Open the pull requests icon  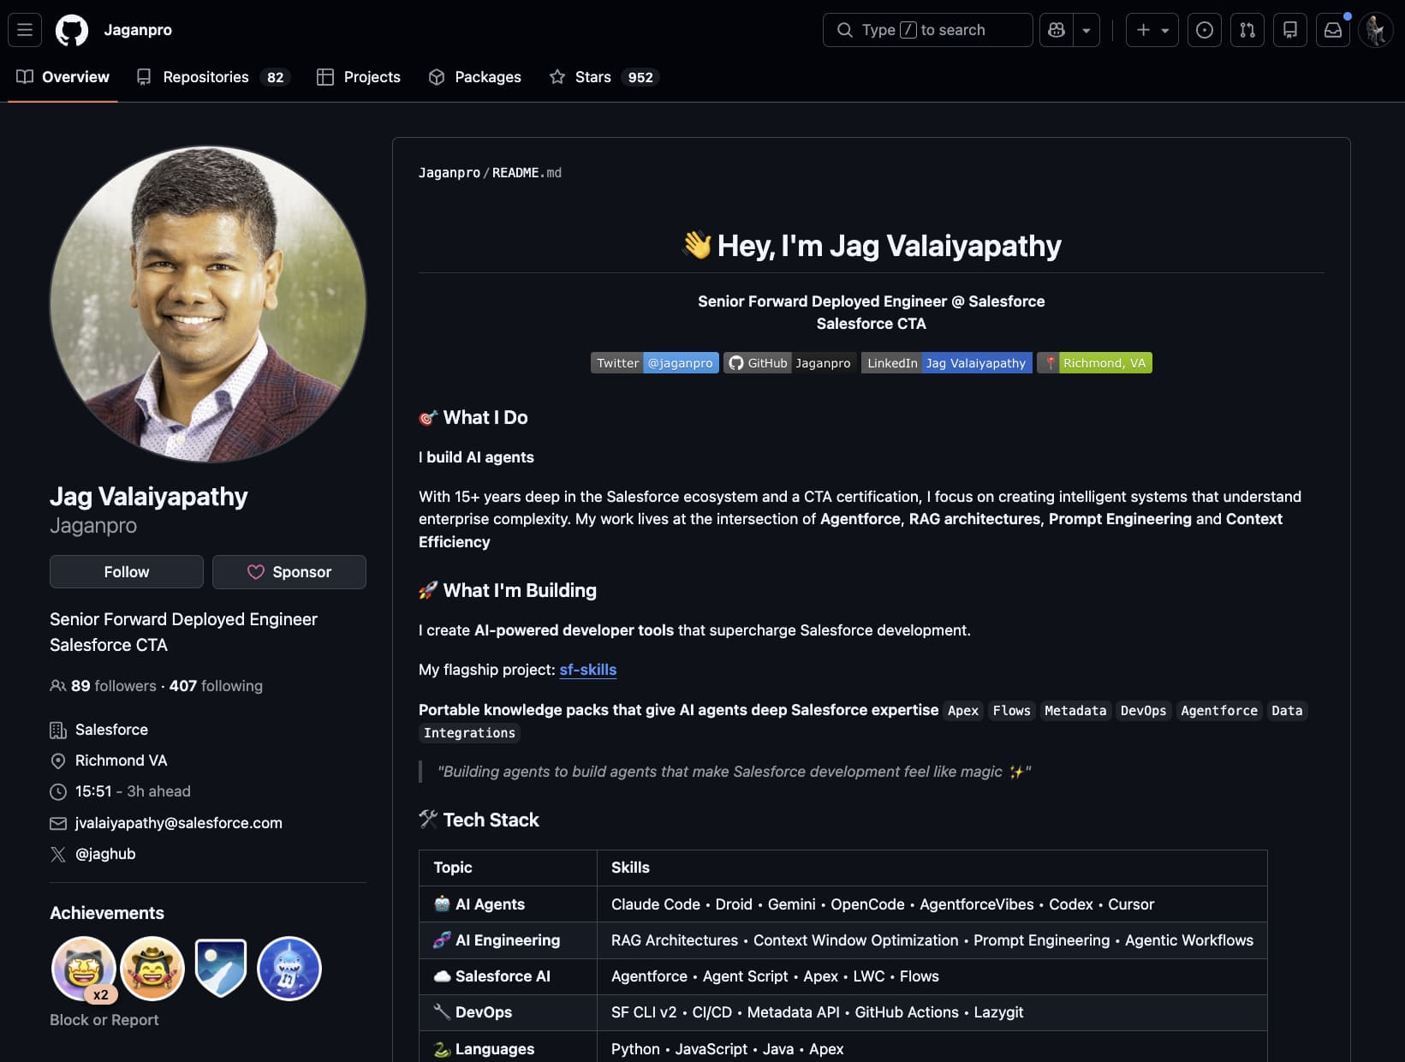coord(1247,29)
